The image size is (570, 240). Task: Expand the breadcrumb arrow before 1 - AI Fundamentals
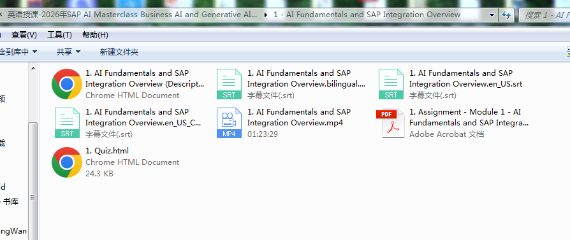267,15
